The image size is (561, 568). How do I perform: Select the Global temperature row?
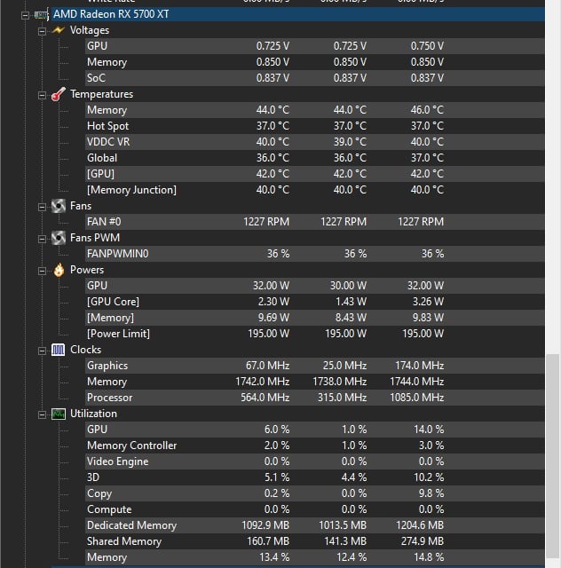pos(314,158)
